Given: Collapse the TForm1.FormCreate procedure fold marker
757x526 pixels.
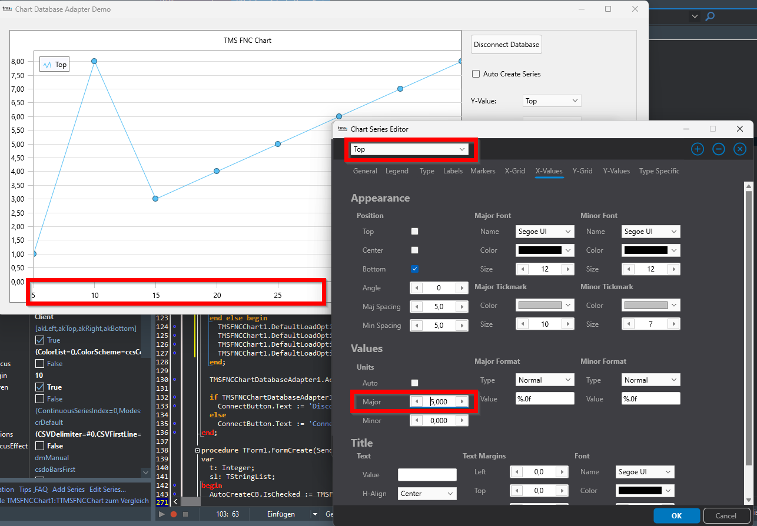Looking at the screenshot, I should click(197, 451).
